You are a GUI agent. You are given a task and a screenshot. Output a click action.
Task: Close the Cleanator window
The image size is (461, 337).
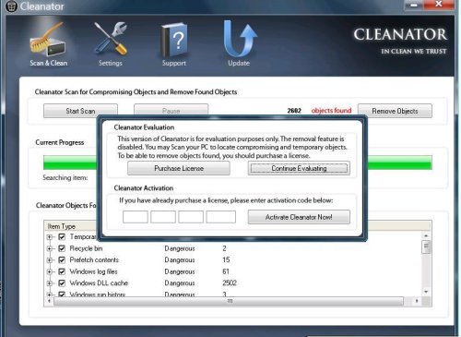439,5
